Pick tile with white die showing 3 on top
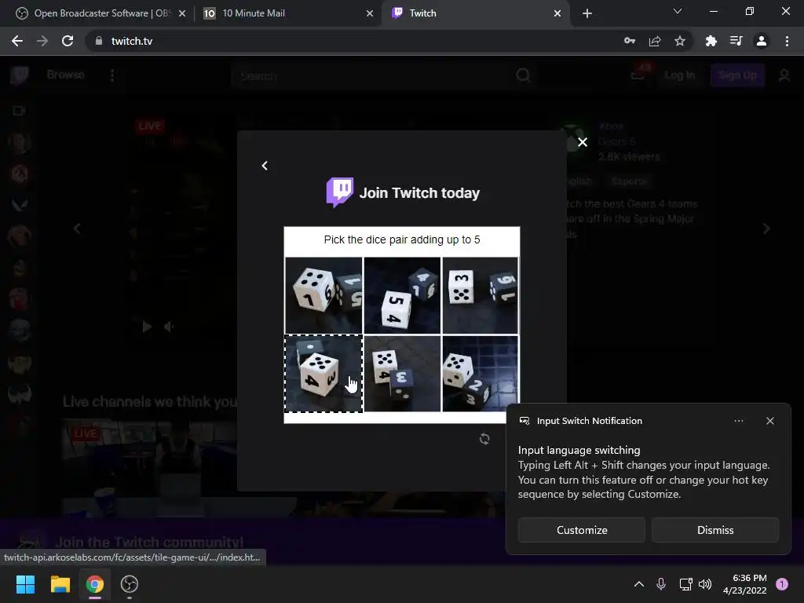 click(x=480, y=295)
